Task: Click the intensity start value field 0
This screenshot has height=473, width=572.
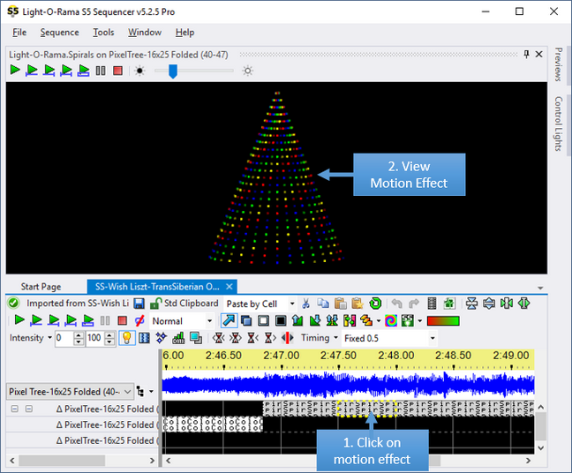Action: 64,338
